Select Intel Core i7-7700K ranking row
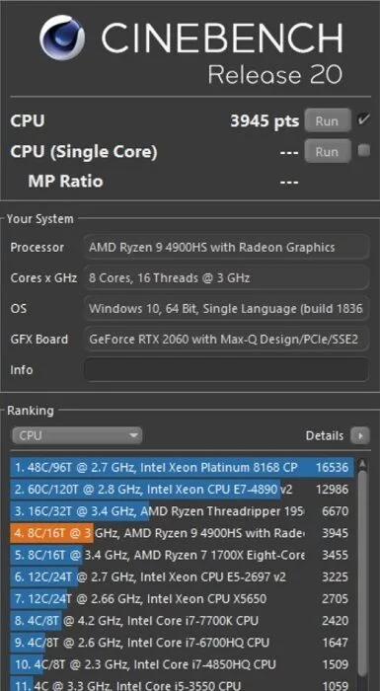The height and width of the screenshot is (691, 380). 182,621
